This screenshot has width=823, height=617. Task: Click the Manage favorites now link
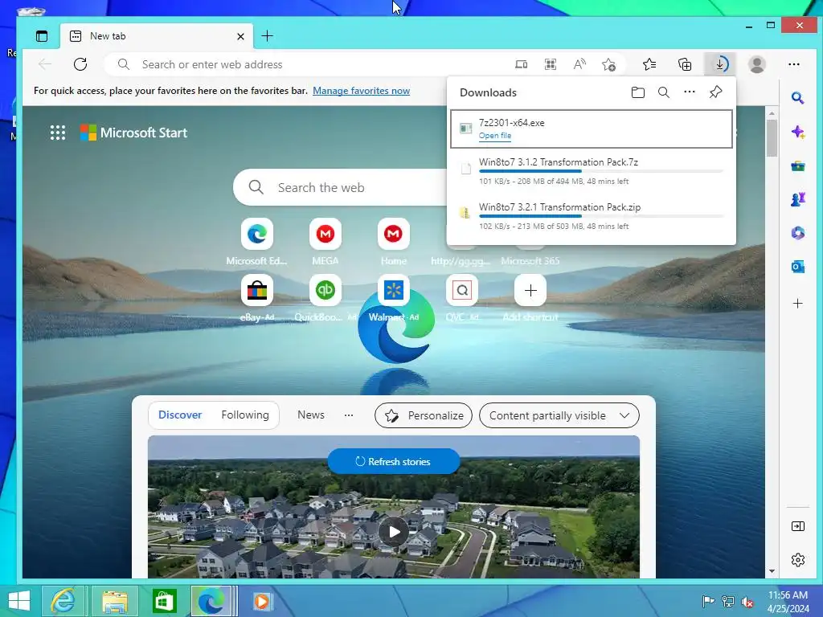[x=361, y=91]
